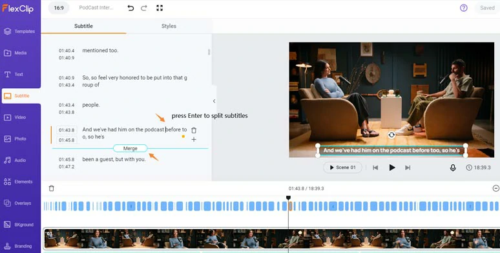Play the video preview
The width and height of the screenshot is (500, 253).
pos(392,167)
